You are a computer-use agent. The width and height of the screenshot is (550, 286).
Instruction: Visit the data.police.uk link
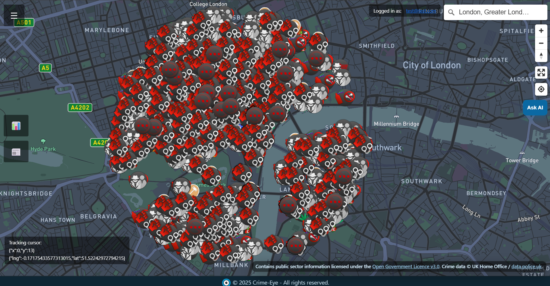tap(526, 266)
